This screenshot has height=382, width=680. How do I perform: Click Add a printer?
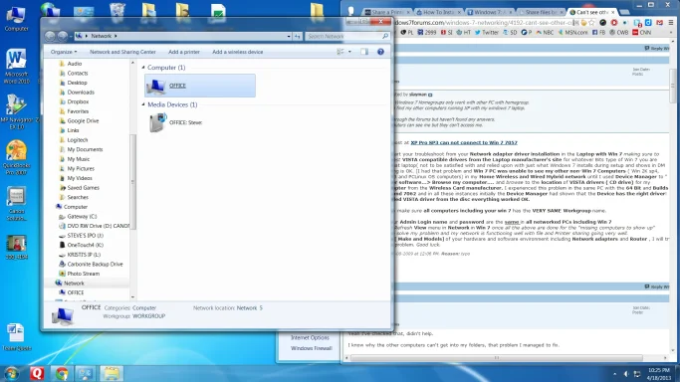click(x=184, y=52)
